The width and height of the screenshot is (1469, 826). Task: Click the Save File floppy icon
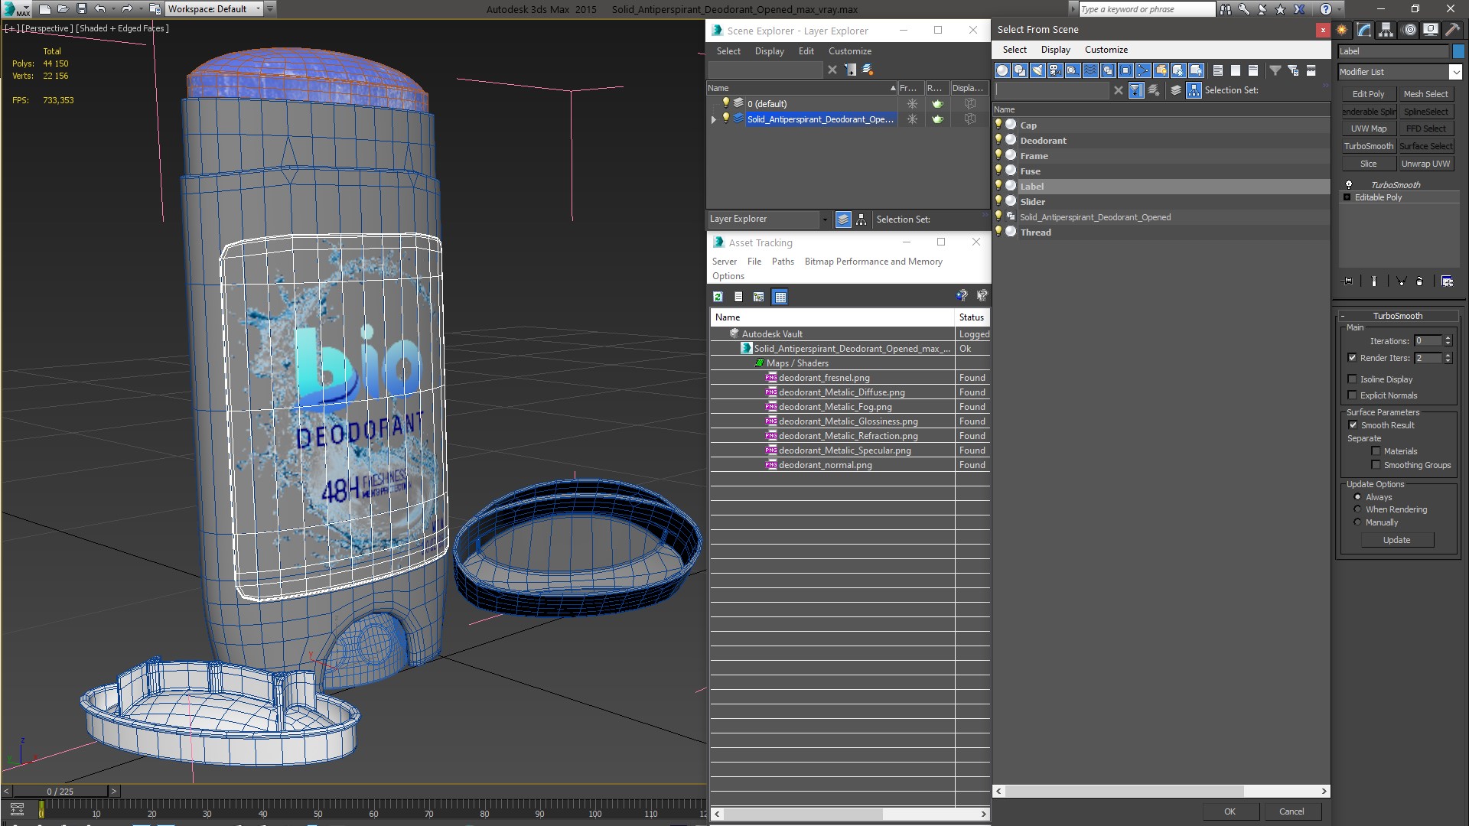(82, 9)
